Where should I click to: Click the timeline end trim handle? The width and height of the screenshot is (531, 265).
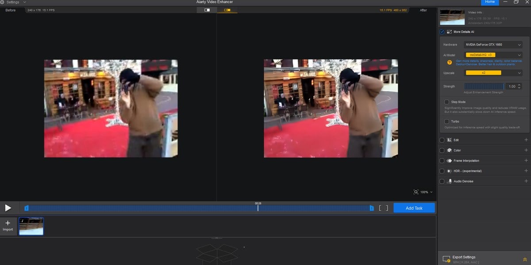click(371, 208)
